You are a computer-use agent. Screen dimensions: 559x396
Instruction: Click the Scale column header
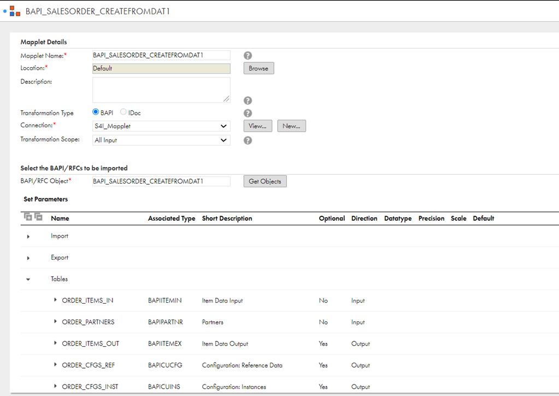(x=458, y=218)
